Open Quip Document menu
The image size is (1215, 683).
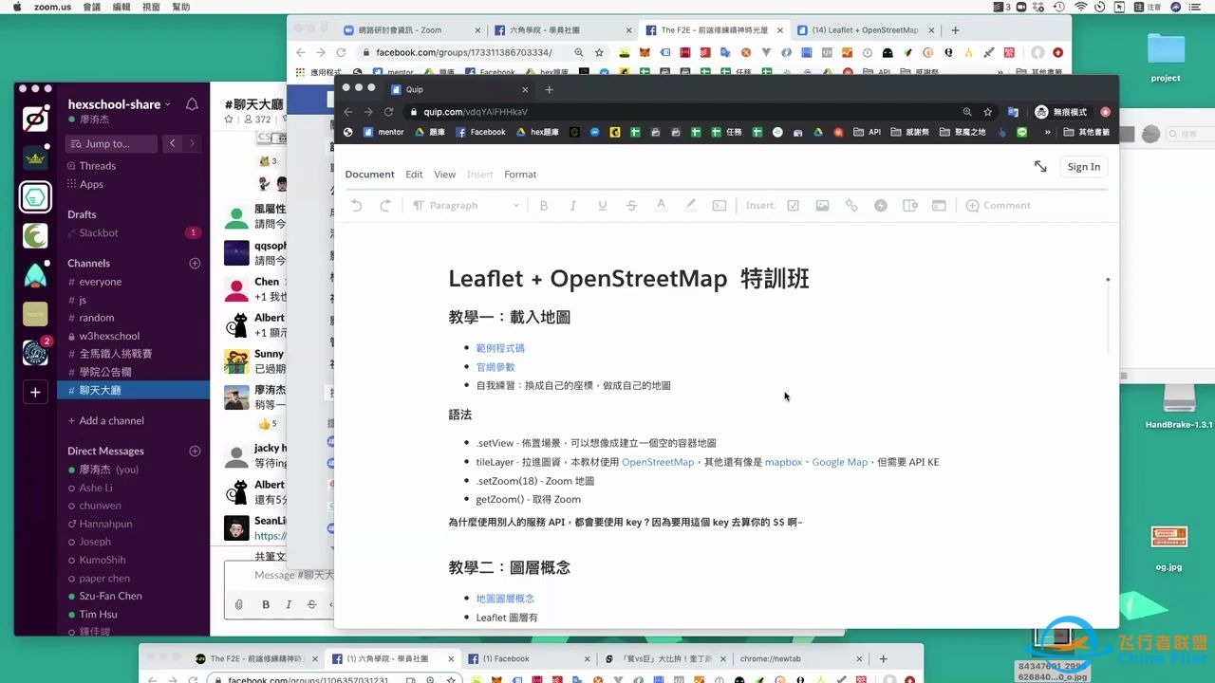[369, 175]
